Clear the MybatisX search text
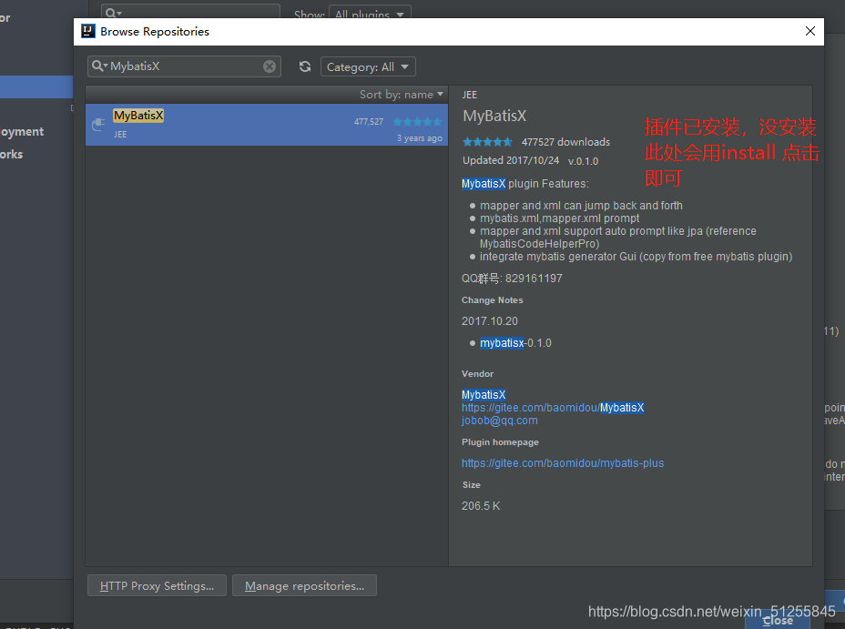 tap(270, 66)
